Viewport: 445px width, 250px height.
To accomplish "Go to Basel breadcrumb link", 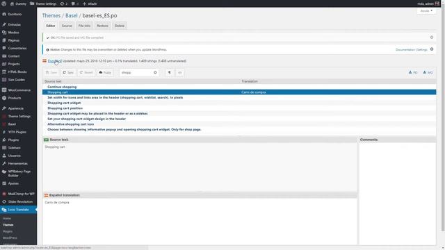I will (71, 15).
